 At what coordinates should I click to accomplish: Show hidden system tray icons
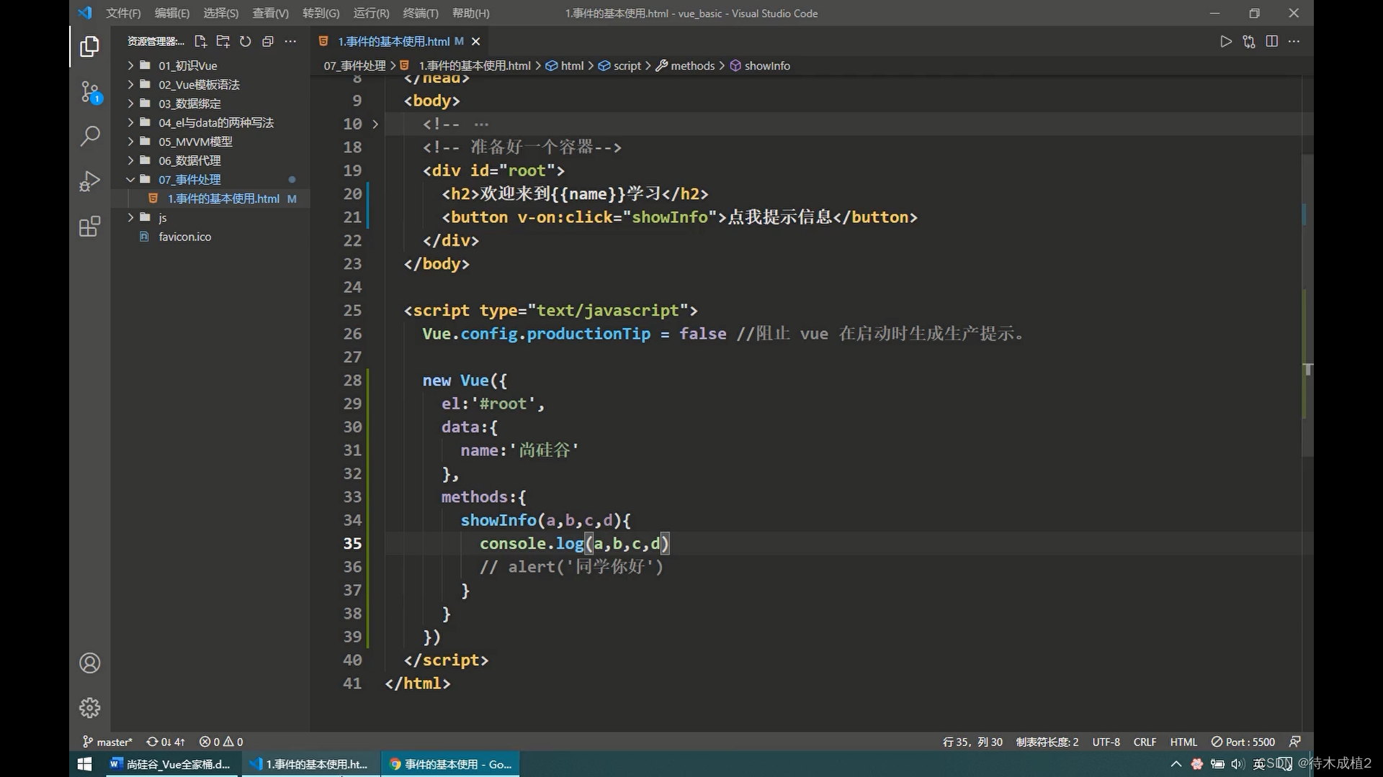(1176, 764)
